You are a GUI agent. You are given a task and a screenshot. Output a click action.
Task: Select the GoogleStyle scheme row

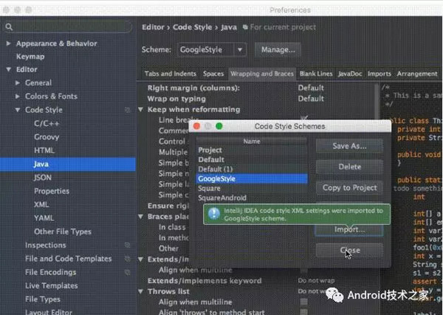click(x=252, y=179)
